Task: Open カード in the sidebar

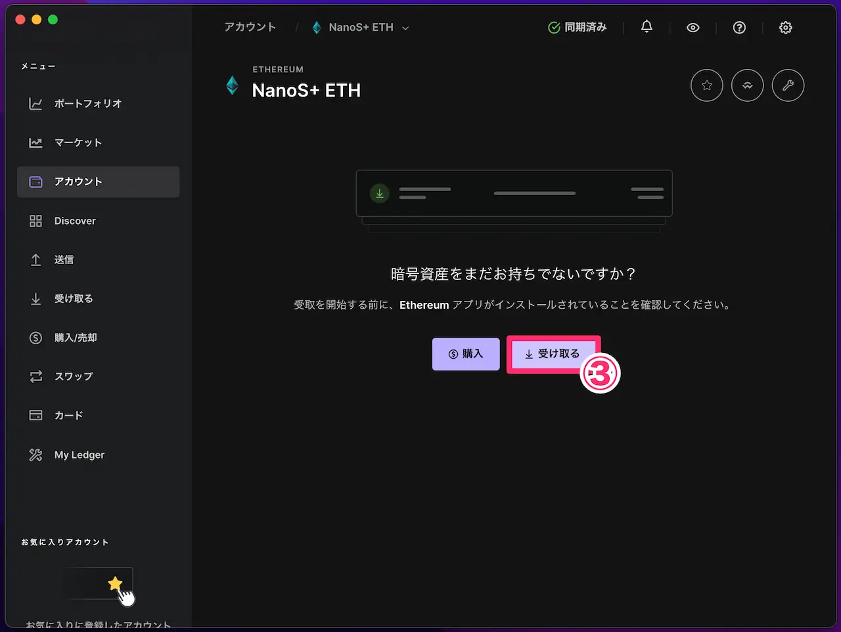Action: point(98,415)
